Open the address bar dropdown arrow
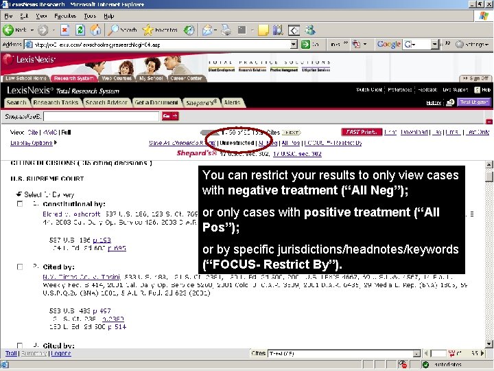Image resolution: width=494 pixels, height=371 pixels. (x=294, y=45)
